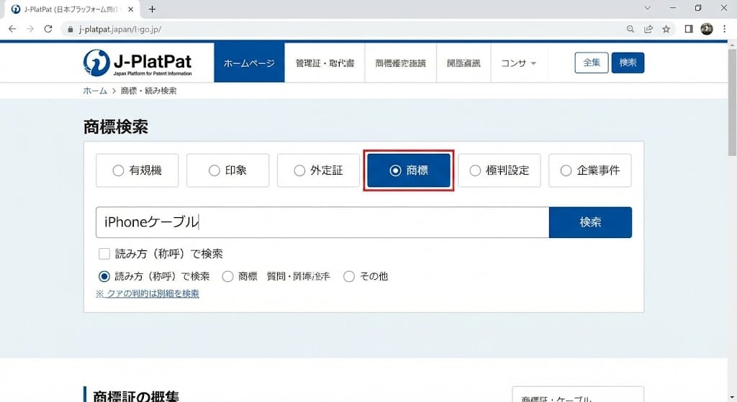The height and width of the screenshot is (402, 737).
Task: Click the J-PlatPat logo
Action: pyautogui.click(x=137, y=63)
